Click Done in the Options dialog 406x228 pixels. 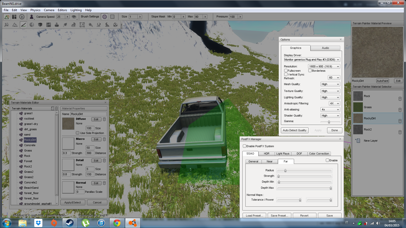(x=334, y=130)
